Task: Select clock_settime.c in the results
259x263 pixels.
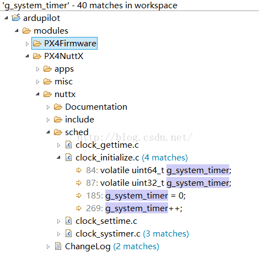Action: coord(106,221)
